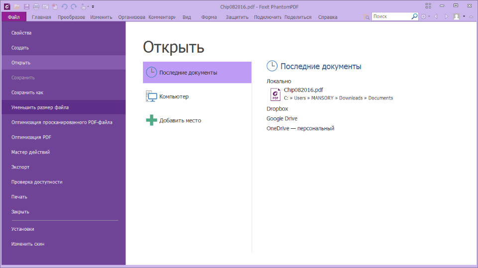Viewport: 478px width, 268px height.
Task: Open the Печать menu entry
Action: [x=63, y=197]
